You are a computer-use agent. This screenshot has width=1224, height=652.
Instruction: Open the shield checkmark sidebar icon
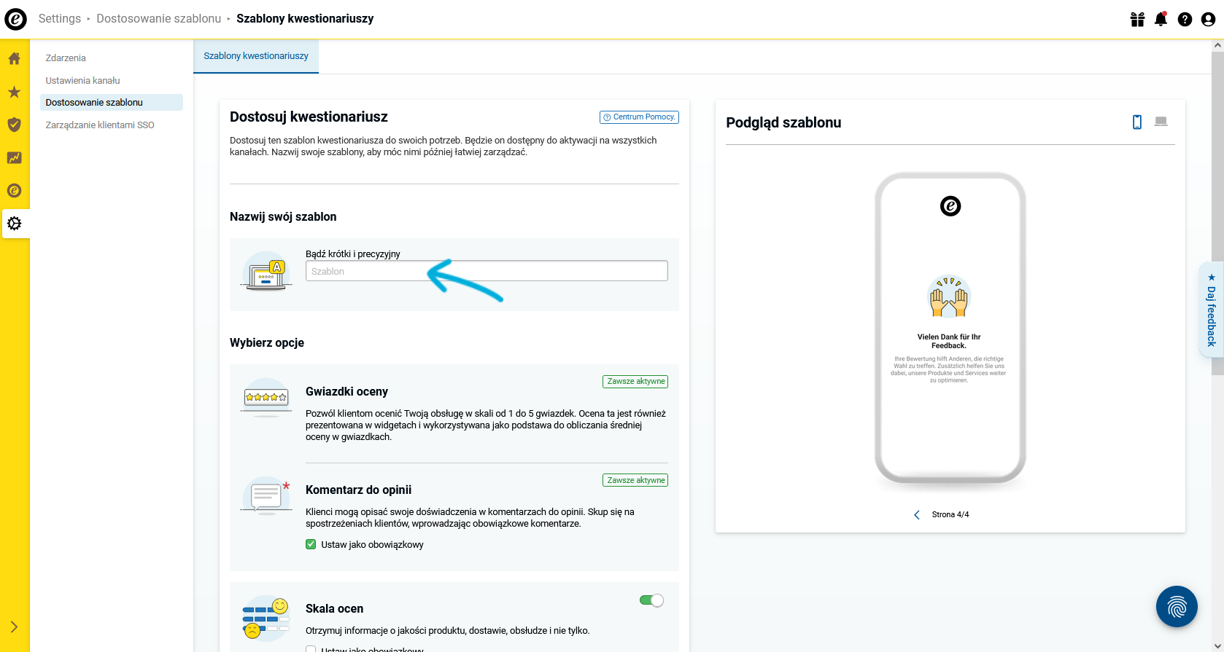pos(14,125)
